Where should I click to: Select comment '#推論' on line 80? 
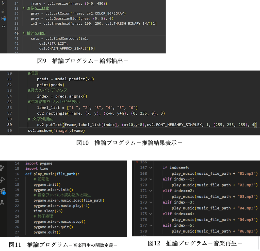coord(33,73)
